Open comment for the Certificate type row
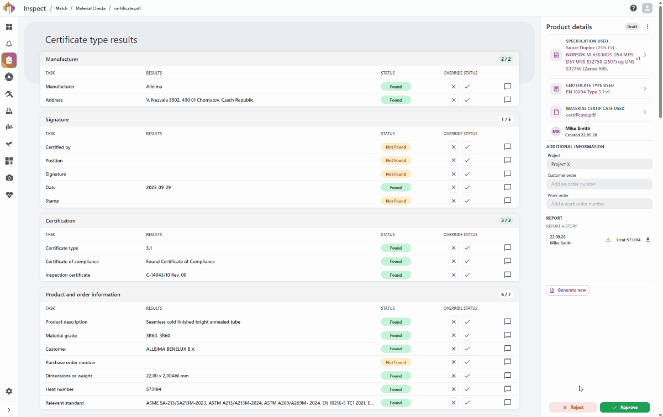The height and width of the screenshot is (417, 663). click(x=507, y=247)
